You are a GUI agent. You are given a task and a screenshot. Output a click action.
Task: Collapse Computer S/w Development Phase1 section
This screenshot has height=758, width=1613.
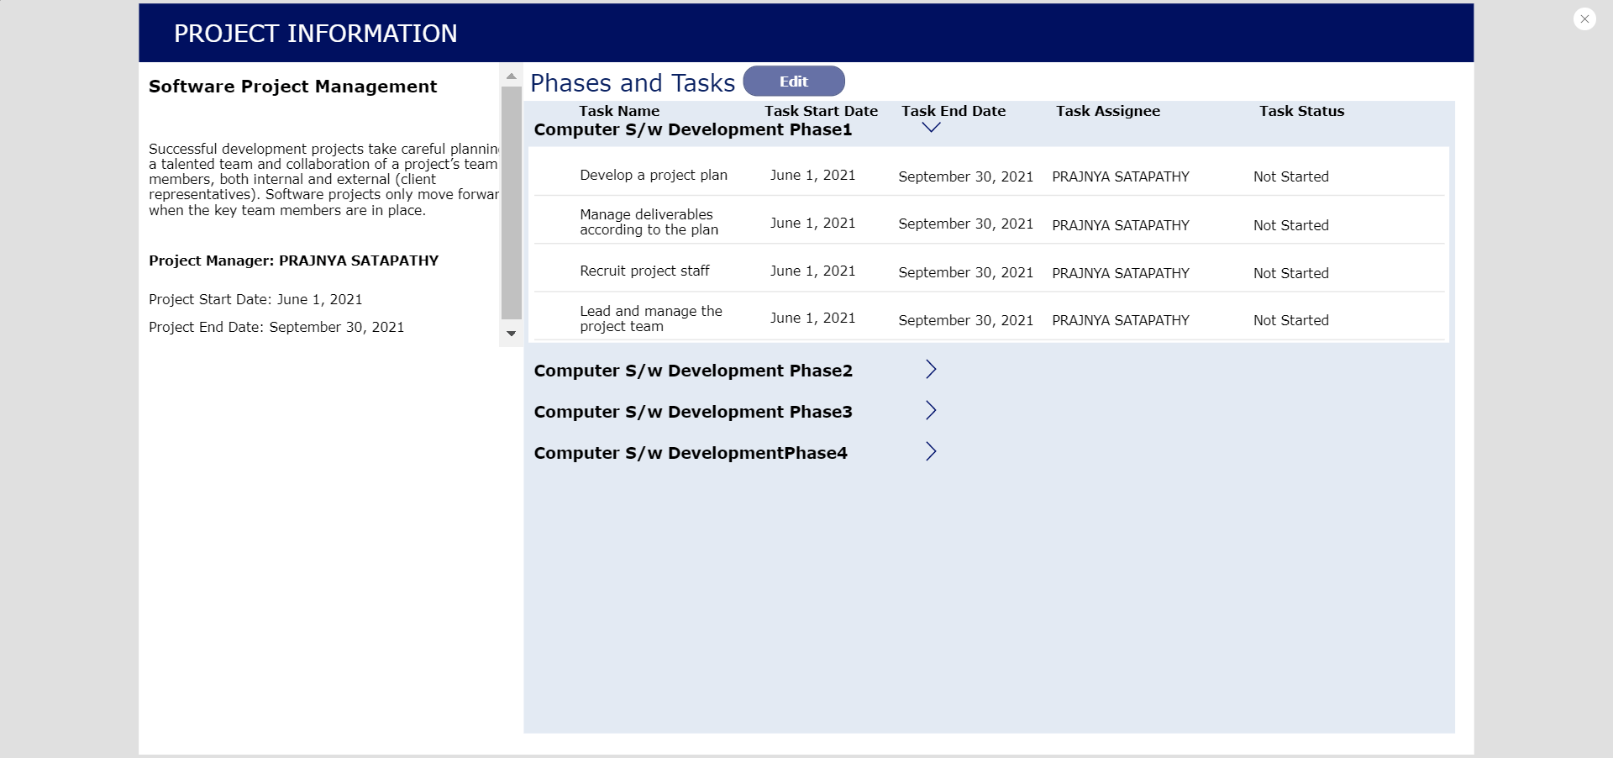[x=930, y=128]
